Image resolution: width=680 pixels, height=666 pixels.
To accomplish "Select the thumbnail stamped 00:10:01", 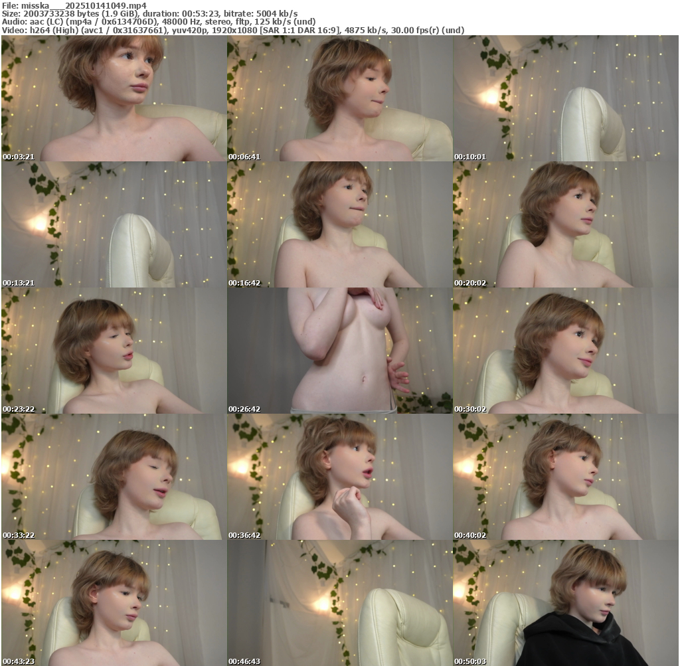I will 566,98.
